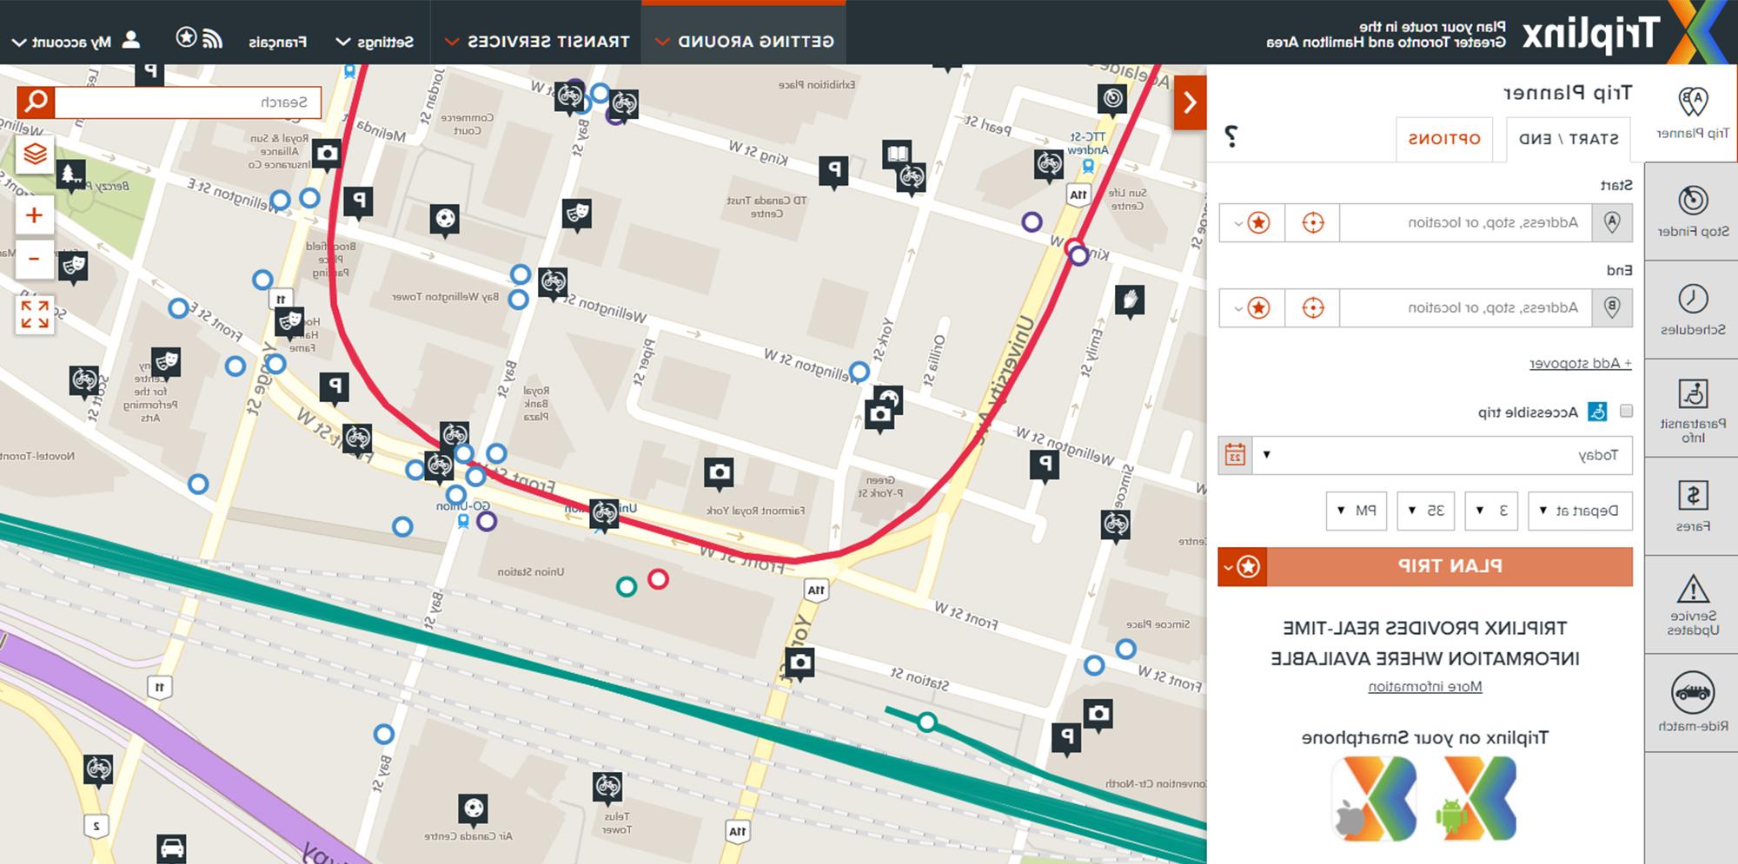Select the TTC St Andrew station marker
This screenshot has height=864, width=1738.
click(1088, 166)
